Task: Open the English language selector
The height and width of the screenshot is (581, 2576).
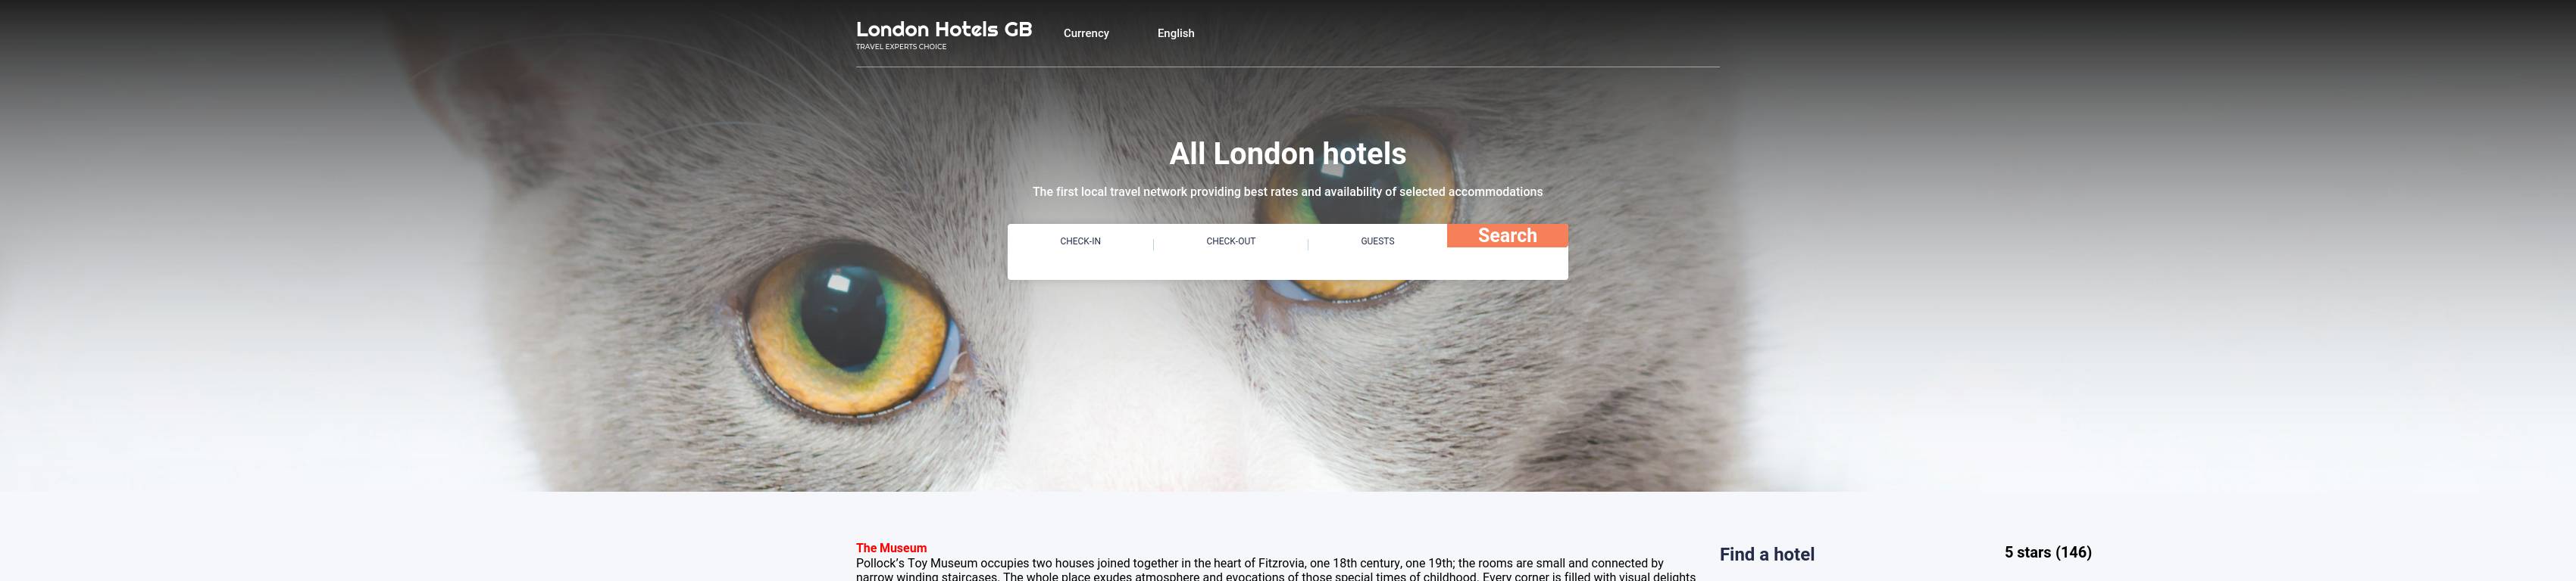Action: point(1176,33)
